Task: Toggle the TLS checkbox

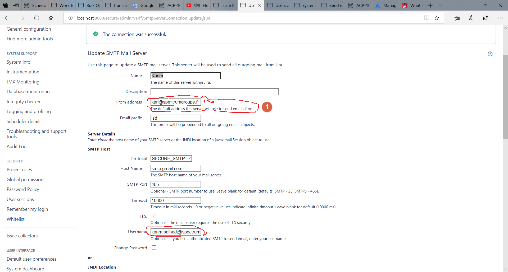Action: pos(154,216)
